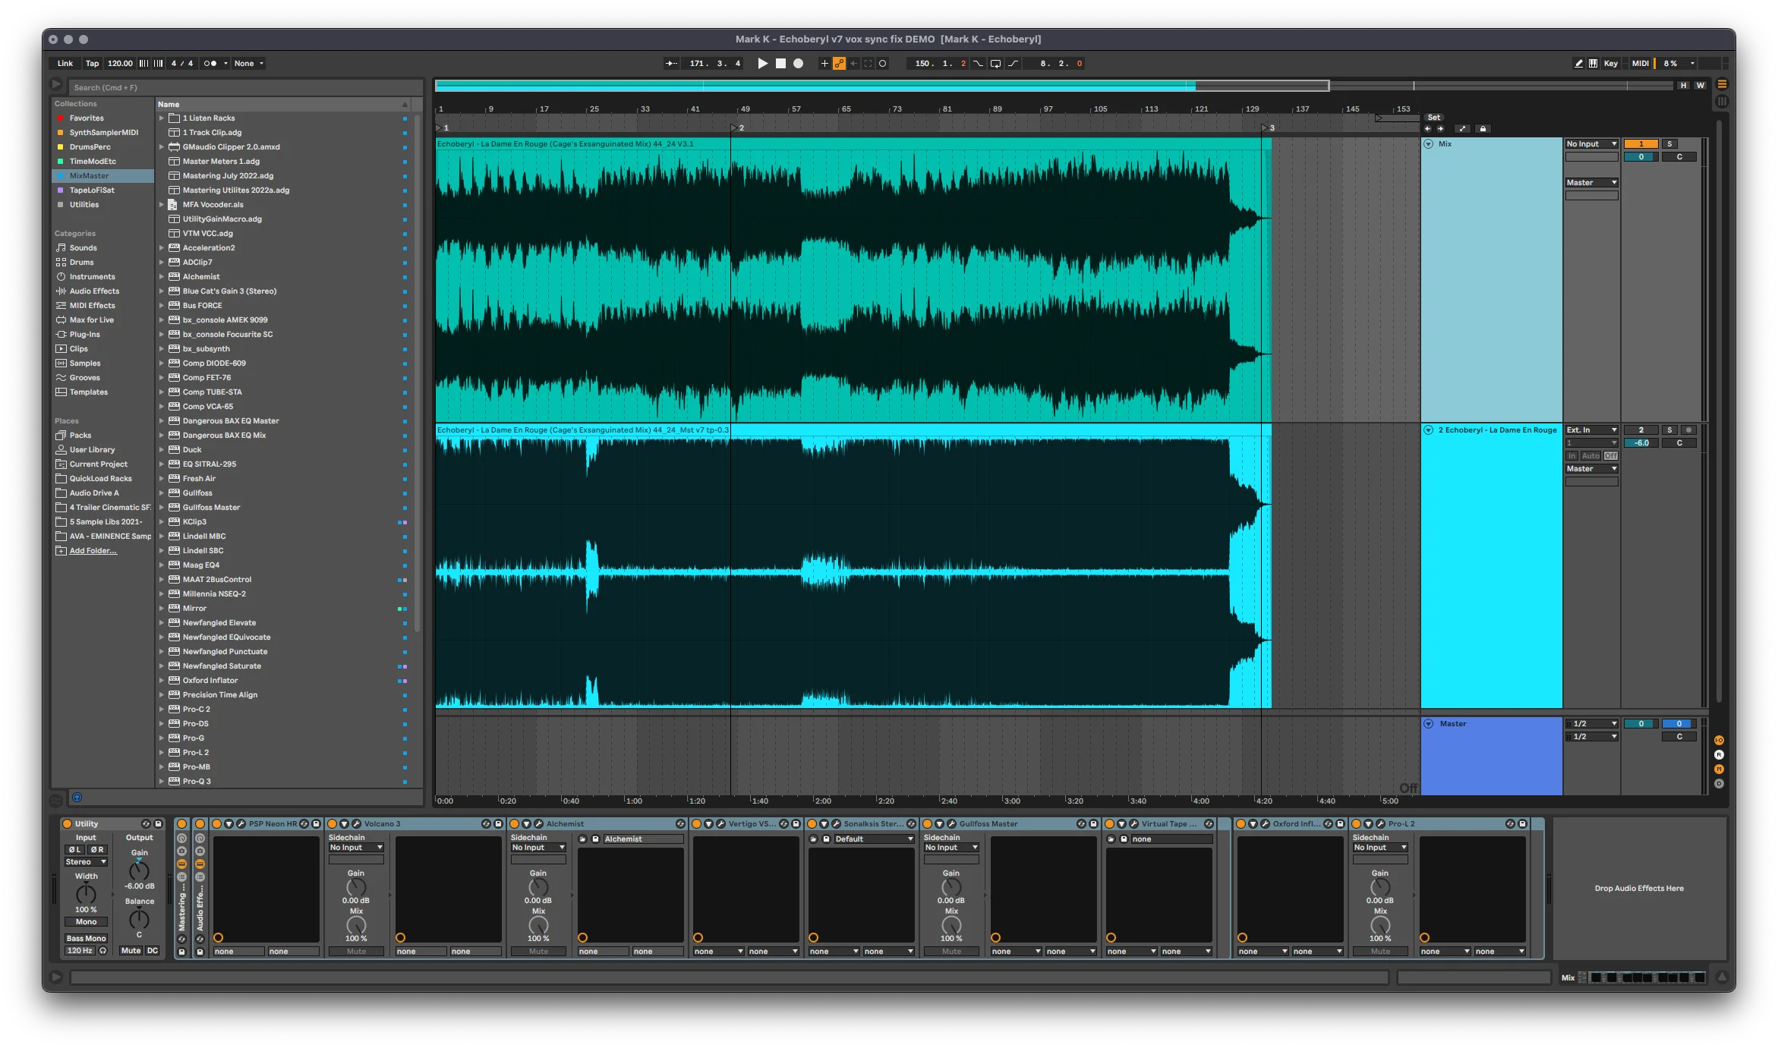Fold the Mix track with its triangle
The width and height of the screenshot is (1778, 1048).
1428,144
